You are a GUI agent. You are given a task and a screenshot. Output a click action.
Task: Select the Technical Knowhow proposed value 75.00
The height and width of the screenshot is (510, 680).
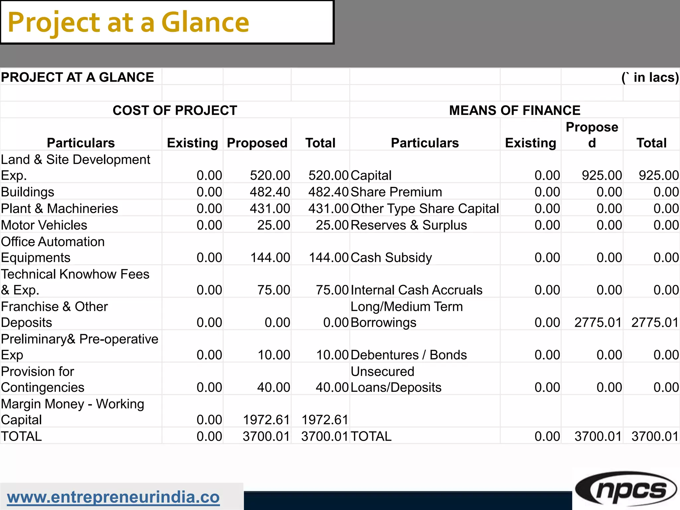click(274, 290)
